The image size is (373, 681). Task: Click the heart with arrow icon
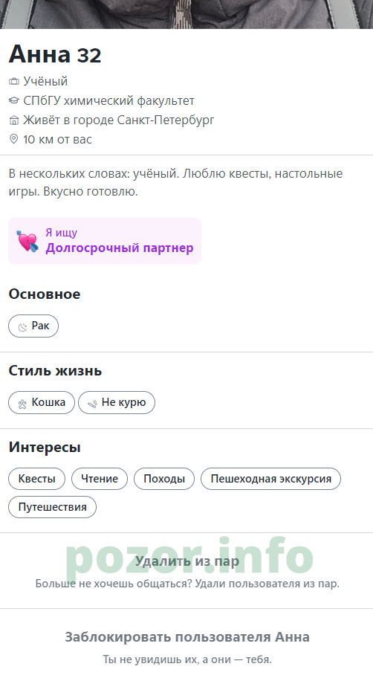point(27,241)
